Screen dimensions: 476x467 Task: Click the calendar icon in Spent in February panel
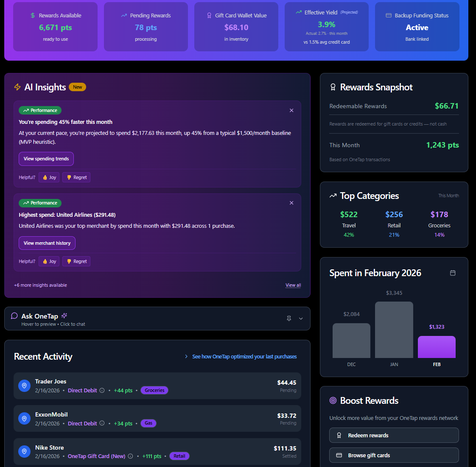point(453,273)
